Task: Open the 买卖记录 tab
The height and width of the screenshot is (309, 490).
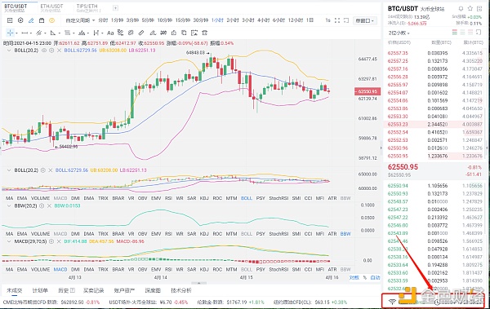Action: (x=93, y=290)
